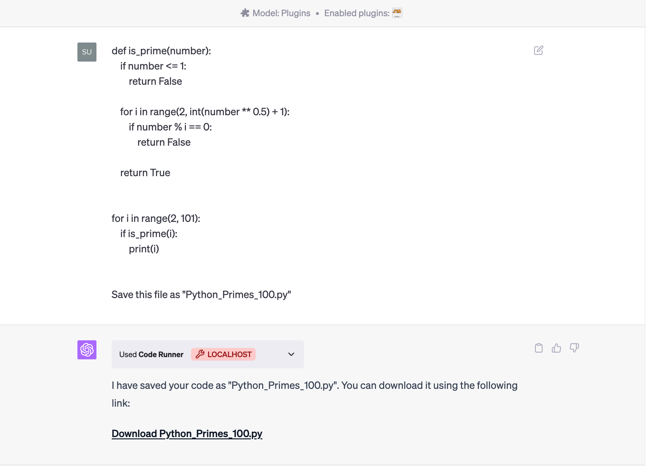Expand Code Runner details with the chevron

pyautogui.click(x=291, y=354)
